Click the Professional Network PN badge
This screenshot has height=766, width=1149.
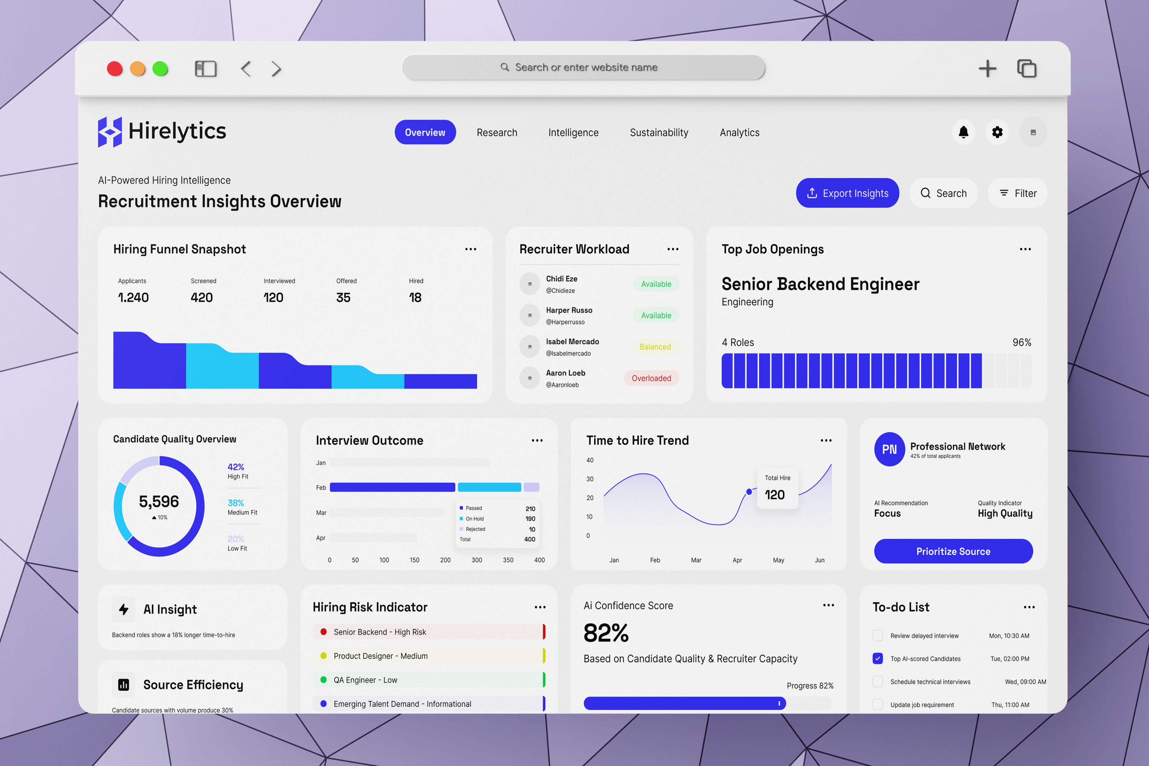[x=889, y=449]
